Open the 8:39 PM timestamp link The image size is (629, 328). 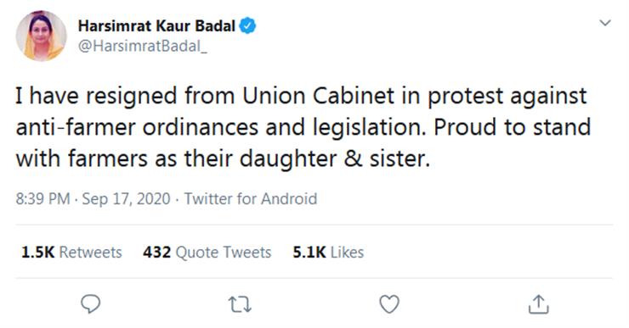pos(42,199)
